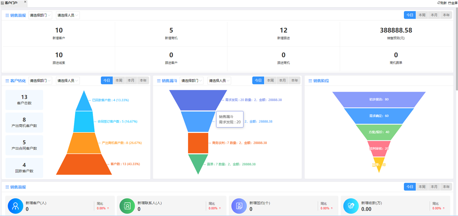The height and width of the screenshot is (216, 458).
Task: Select 今日 in 客户转化 panel
Action: tap(107, 81)
